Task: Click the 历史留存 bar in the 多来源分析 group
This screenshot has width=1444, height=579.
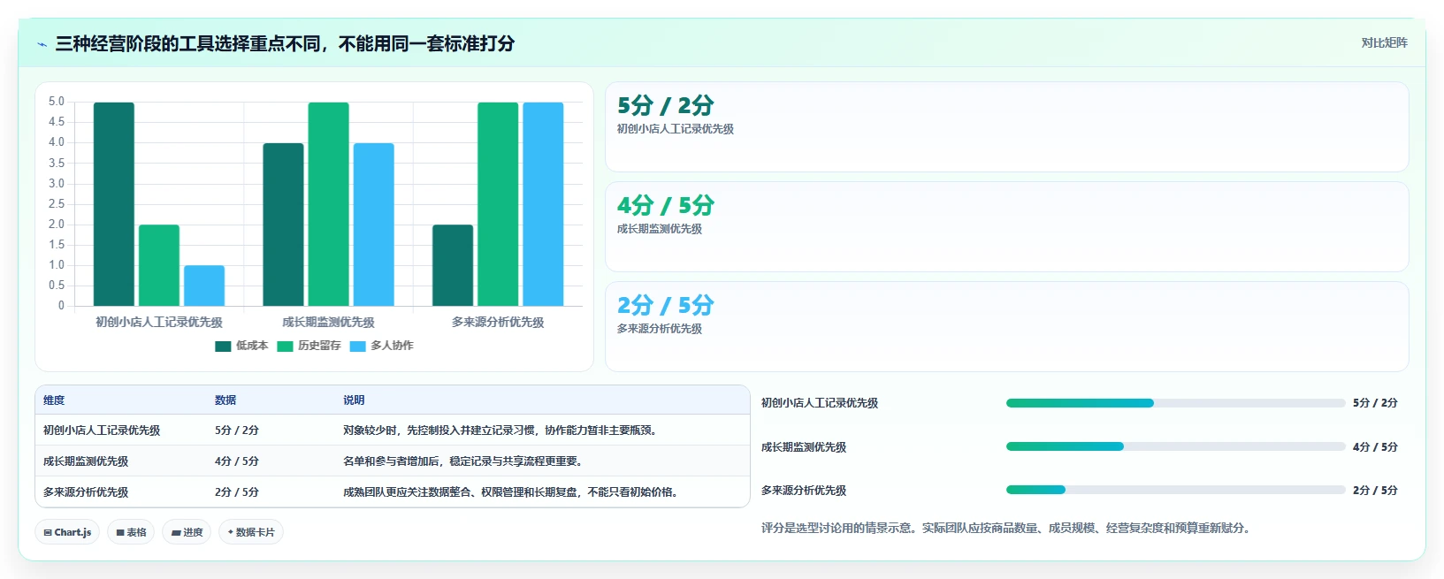Action: pyautogui.click(x=498, y=204)
